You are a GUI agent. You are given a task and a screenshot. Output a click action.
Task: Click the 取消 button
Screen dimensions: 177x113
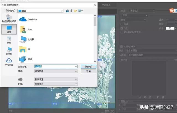[x=88, y=71]
